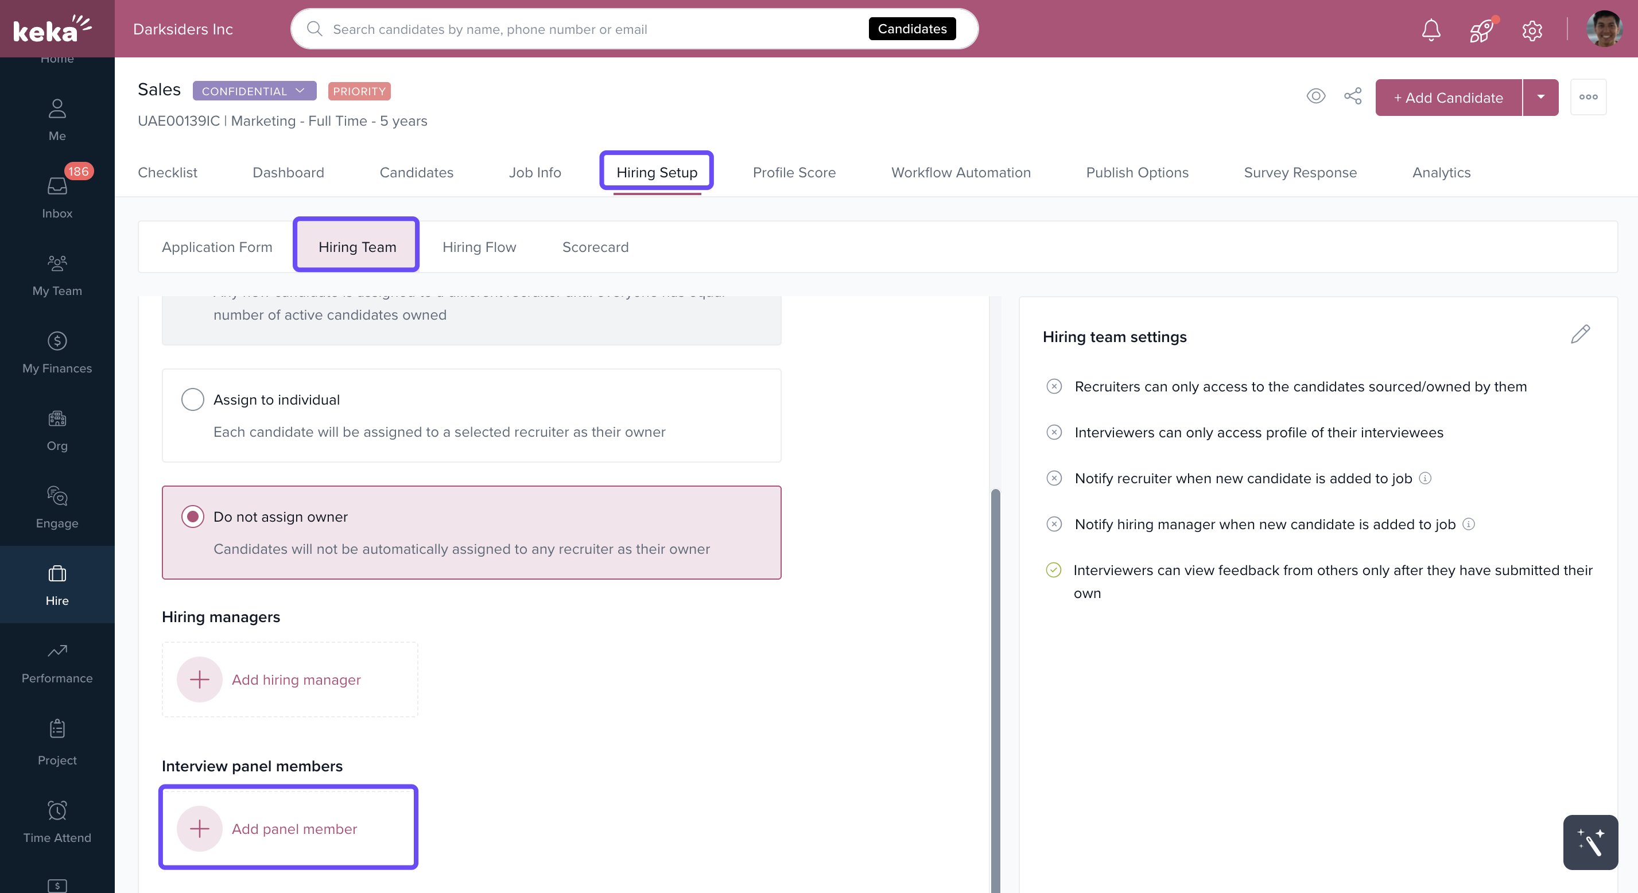Open settings gear icon
The height and width of the screenshot is (893, 1638).
[x=1532, y=30]
